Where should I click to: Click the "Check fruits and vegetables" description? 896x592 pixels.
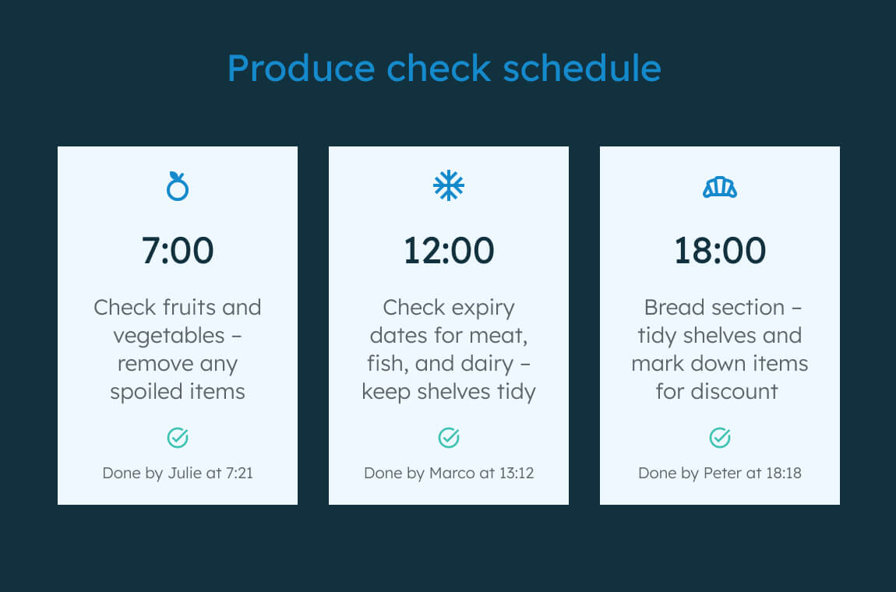(178, 321)
